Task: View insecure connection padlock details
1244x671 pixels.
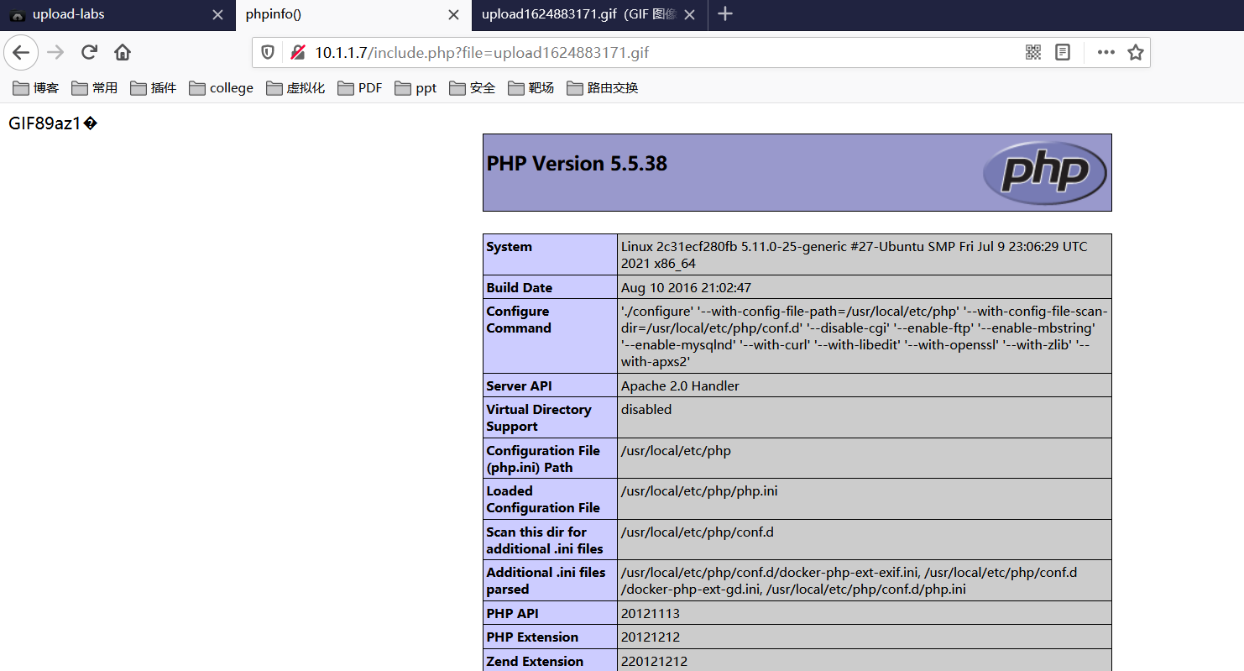Action: pos(297,53)
